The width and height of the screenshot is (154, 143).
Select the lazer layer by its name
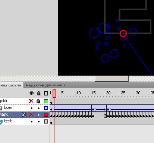click(x=8, y=107)
